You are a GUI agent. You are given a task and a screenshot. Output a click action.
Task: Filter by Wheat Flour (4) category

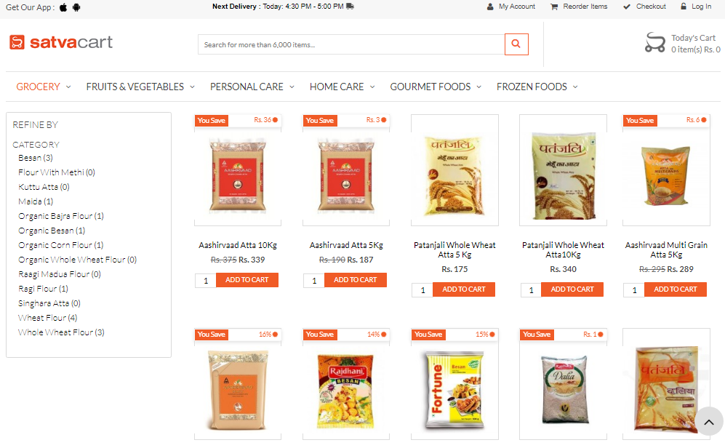pyautogui.click(x=47, y=318)
